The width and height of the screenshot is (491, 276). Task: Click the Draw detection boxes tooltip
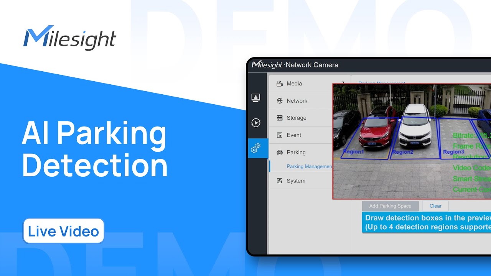click(x=427, y=222)
